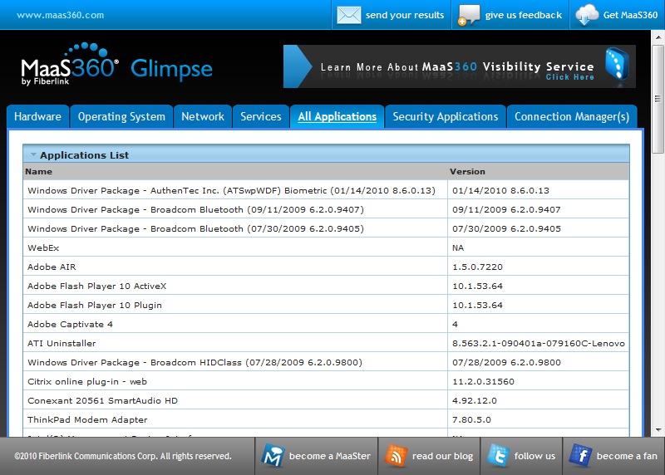Viewport: 665px width, 475px height.
Task: Open the Hardware tab
Action: (37, 116)
